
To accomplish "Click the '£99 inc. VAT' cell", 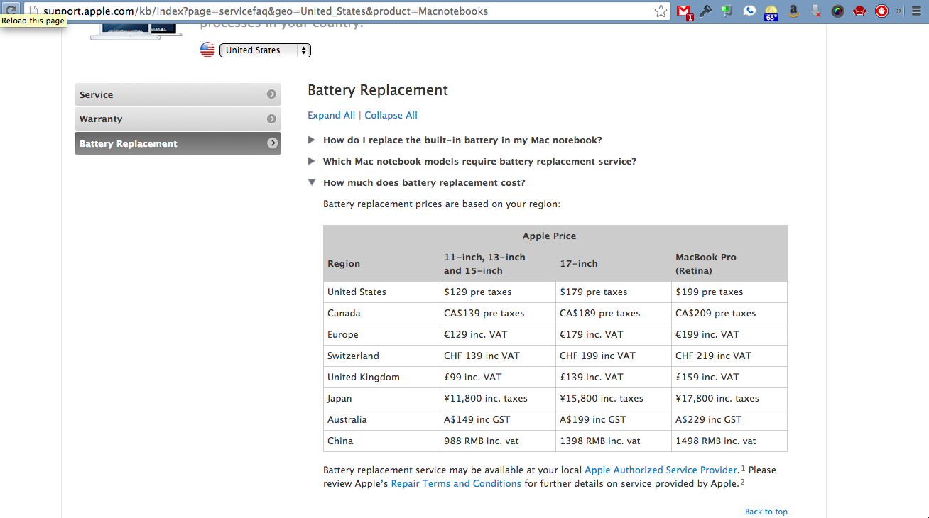I will 472,377.
